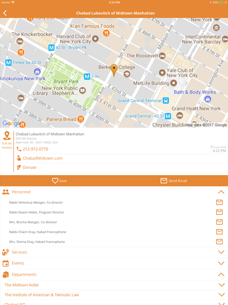This screenshot has height=305, width=228.
Task: Tap the Local Time 4:22 PM display
Action: [218, 149]
